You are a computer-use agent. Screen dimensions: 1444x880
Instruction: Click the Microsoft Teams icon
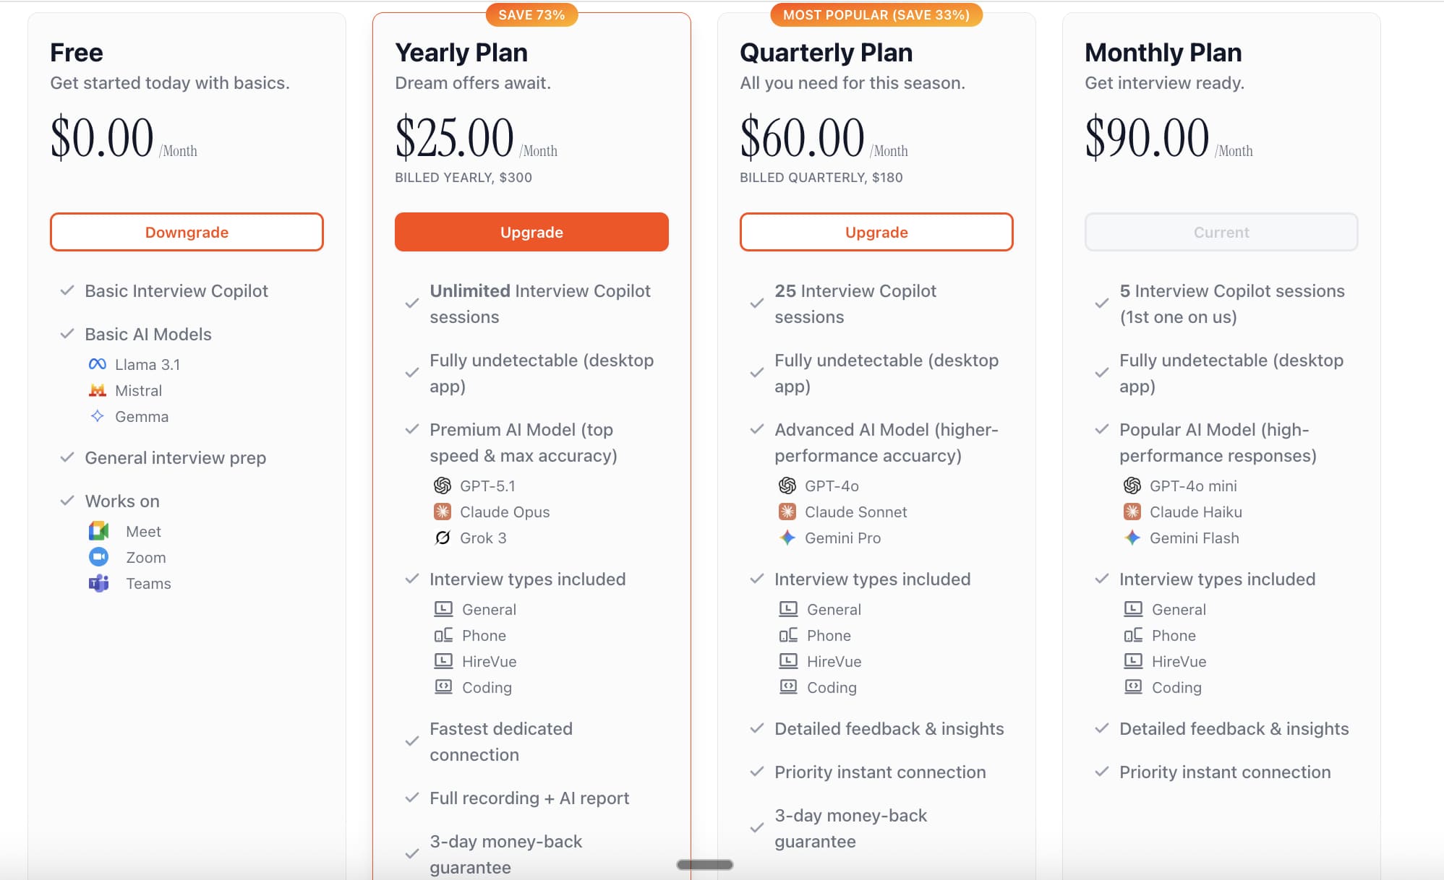(x=98, y=583)
